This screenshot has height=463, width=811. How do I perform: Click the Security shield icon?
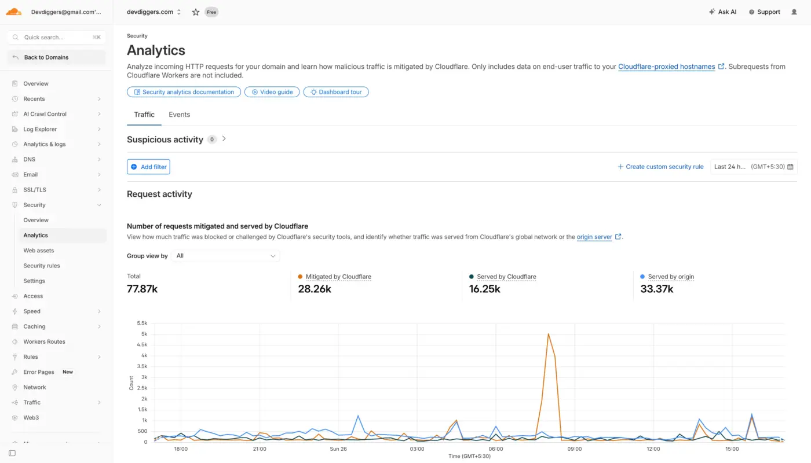point(15,205)
